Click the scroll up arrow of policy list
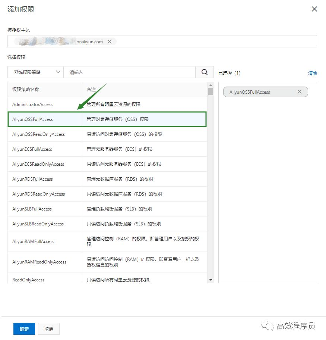The width and height of the screenshot is (326, 340). [x=211, y=85]
